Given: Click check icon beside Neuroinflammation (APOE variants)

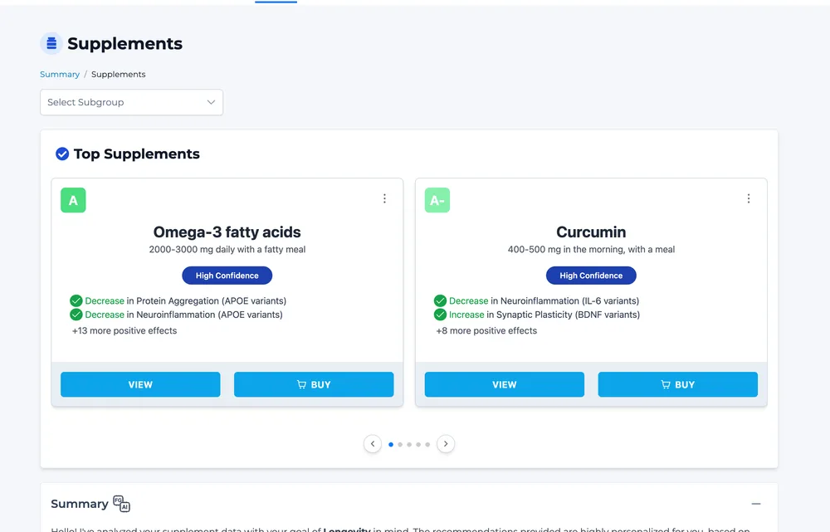Looking at the screenshot, I should pos(76,315).
